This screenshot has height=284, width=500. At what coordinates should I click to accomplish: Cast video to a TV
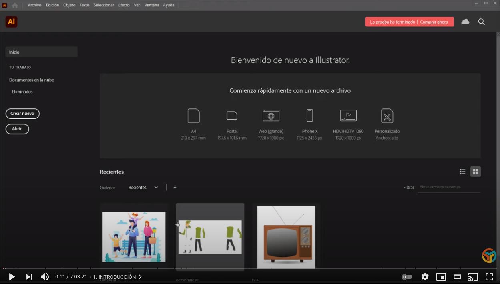(473, 277)
